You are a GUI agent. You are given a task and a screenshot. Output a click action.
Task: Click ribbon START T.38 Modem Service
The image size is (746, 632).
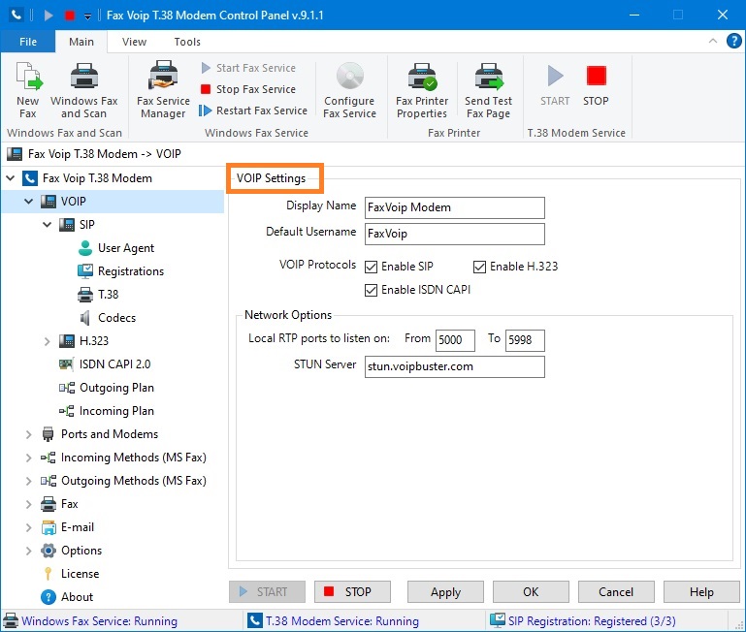click(x=555, y=85)
